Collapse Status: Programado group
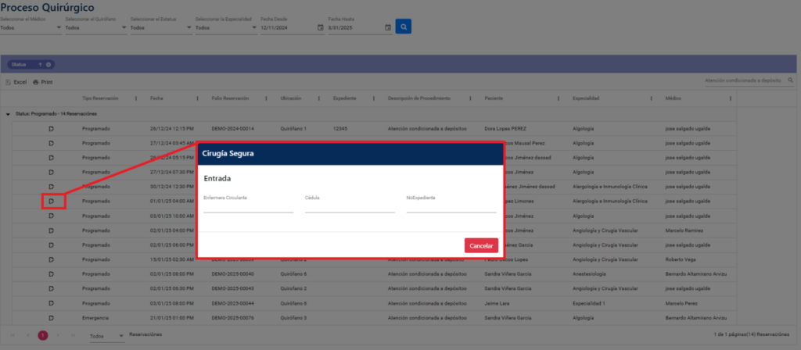The image size is (801, 350). pyautogui.click(x=8, y=114)
